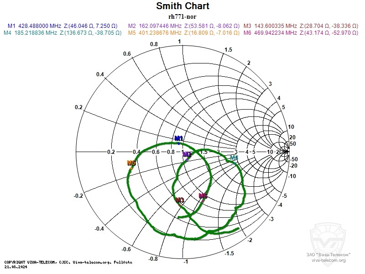The width and height of the screenshot is (365, 274).
Task: Click the ЗАО "Вива-Телеком" company text
Action: click(328, 254)
